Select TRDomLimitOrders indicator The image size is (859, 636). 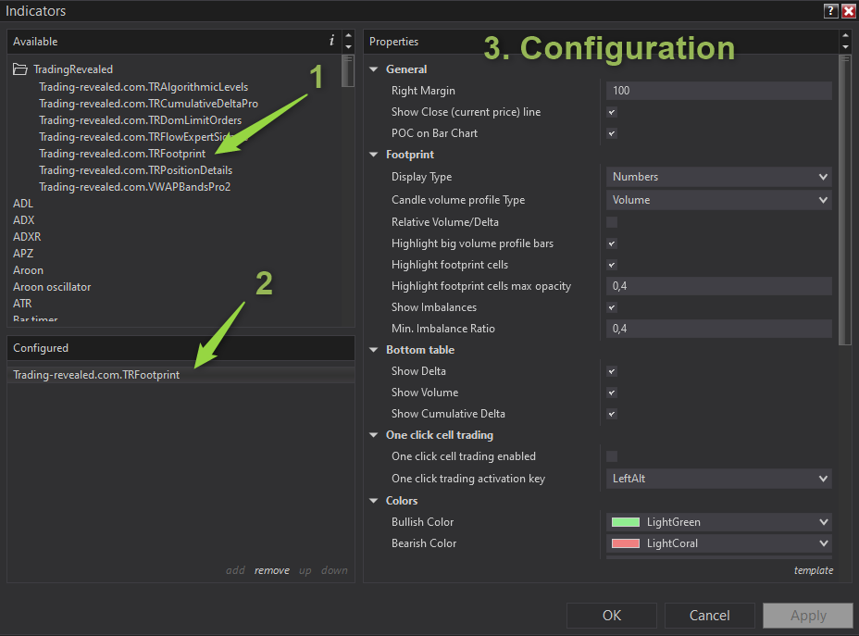(141, 120)
